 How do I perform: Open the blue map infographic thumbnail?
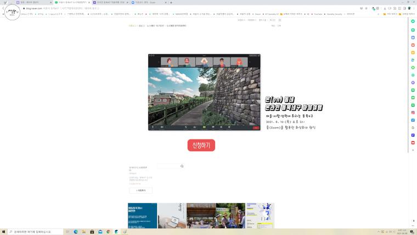(x=260, y=216)
